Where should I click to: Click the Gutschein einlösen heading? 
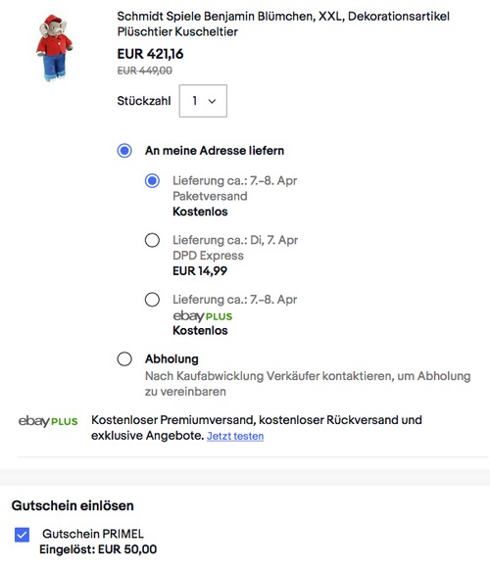click(73, 505)
